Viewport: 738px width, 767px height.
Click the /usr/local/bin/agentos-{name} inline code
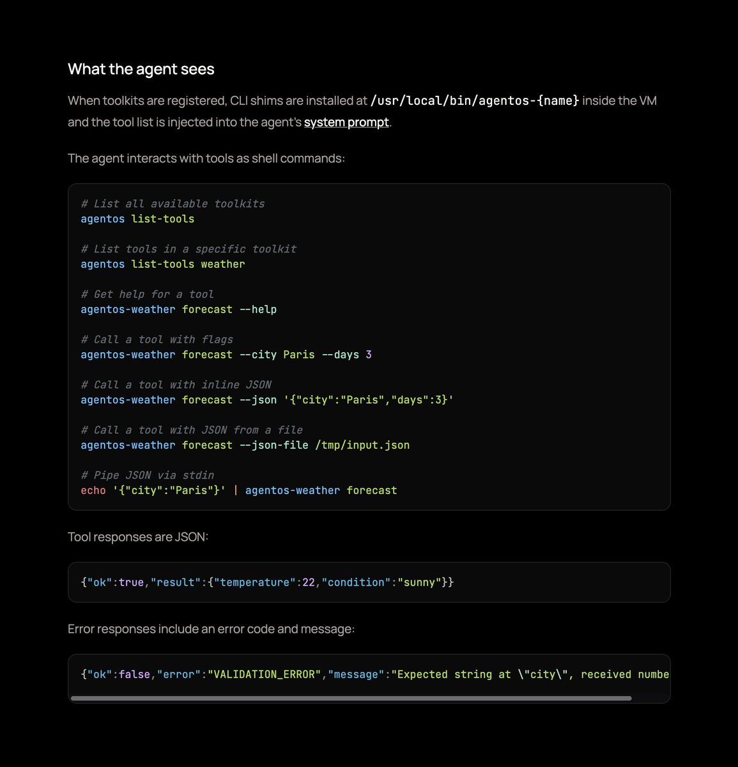tap(474, 100)
